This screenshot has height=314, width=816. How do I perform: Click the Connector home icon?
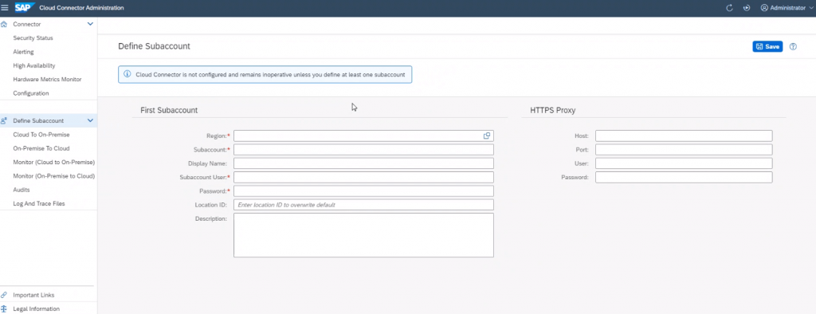[4, 24]
